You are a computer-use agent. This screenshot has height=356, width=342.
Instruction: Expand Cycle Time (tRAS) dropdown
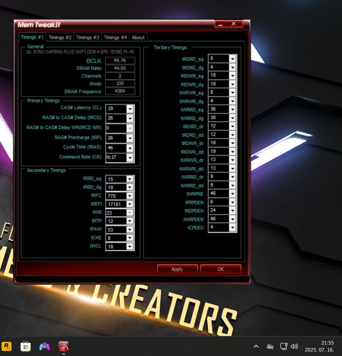pyautogui.click(x=130, y=148)
